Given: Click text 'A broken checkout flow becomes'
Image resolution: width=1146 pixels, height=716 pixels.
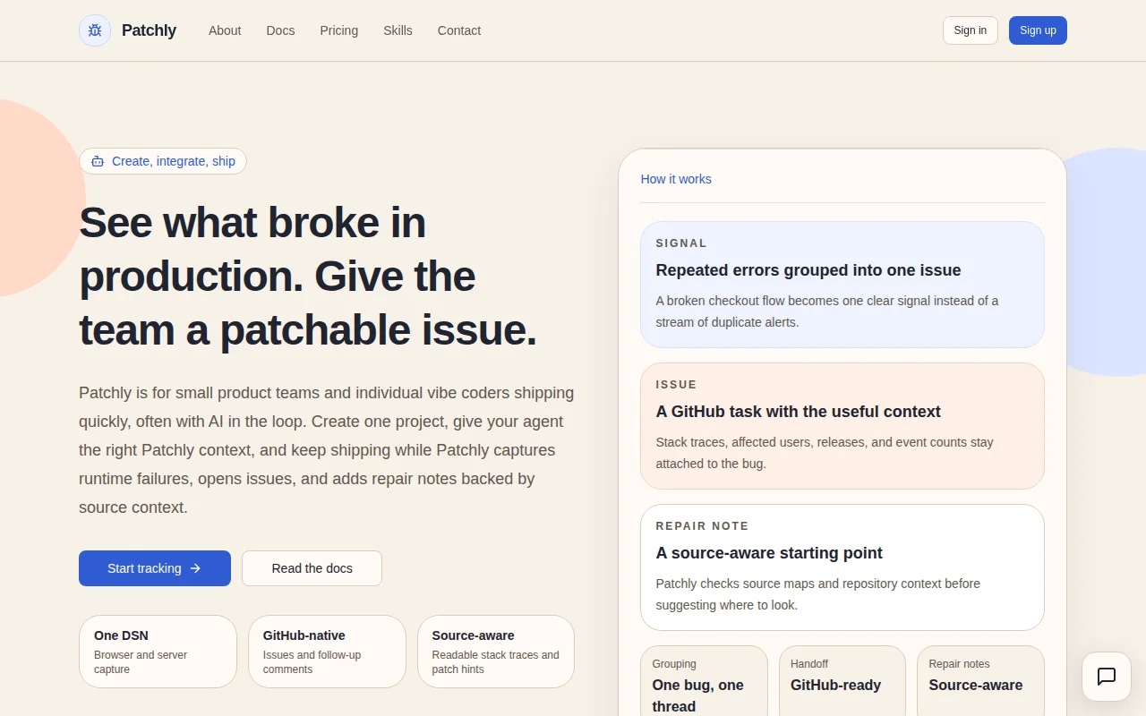Looking at the screenshot, I should 827,311.
